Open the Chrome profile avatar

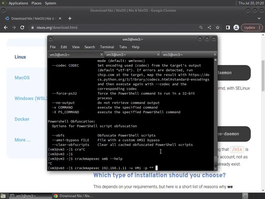point(236,27)
